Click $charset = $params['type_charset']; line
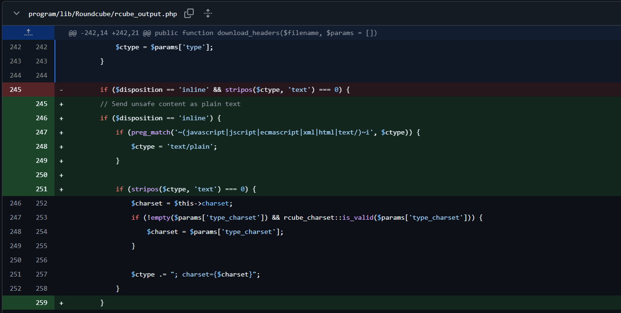Screen dimensions: 621x313 (x=215, y=232)
